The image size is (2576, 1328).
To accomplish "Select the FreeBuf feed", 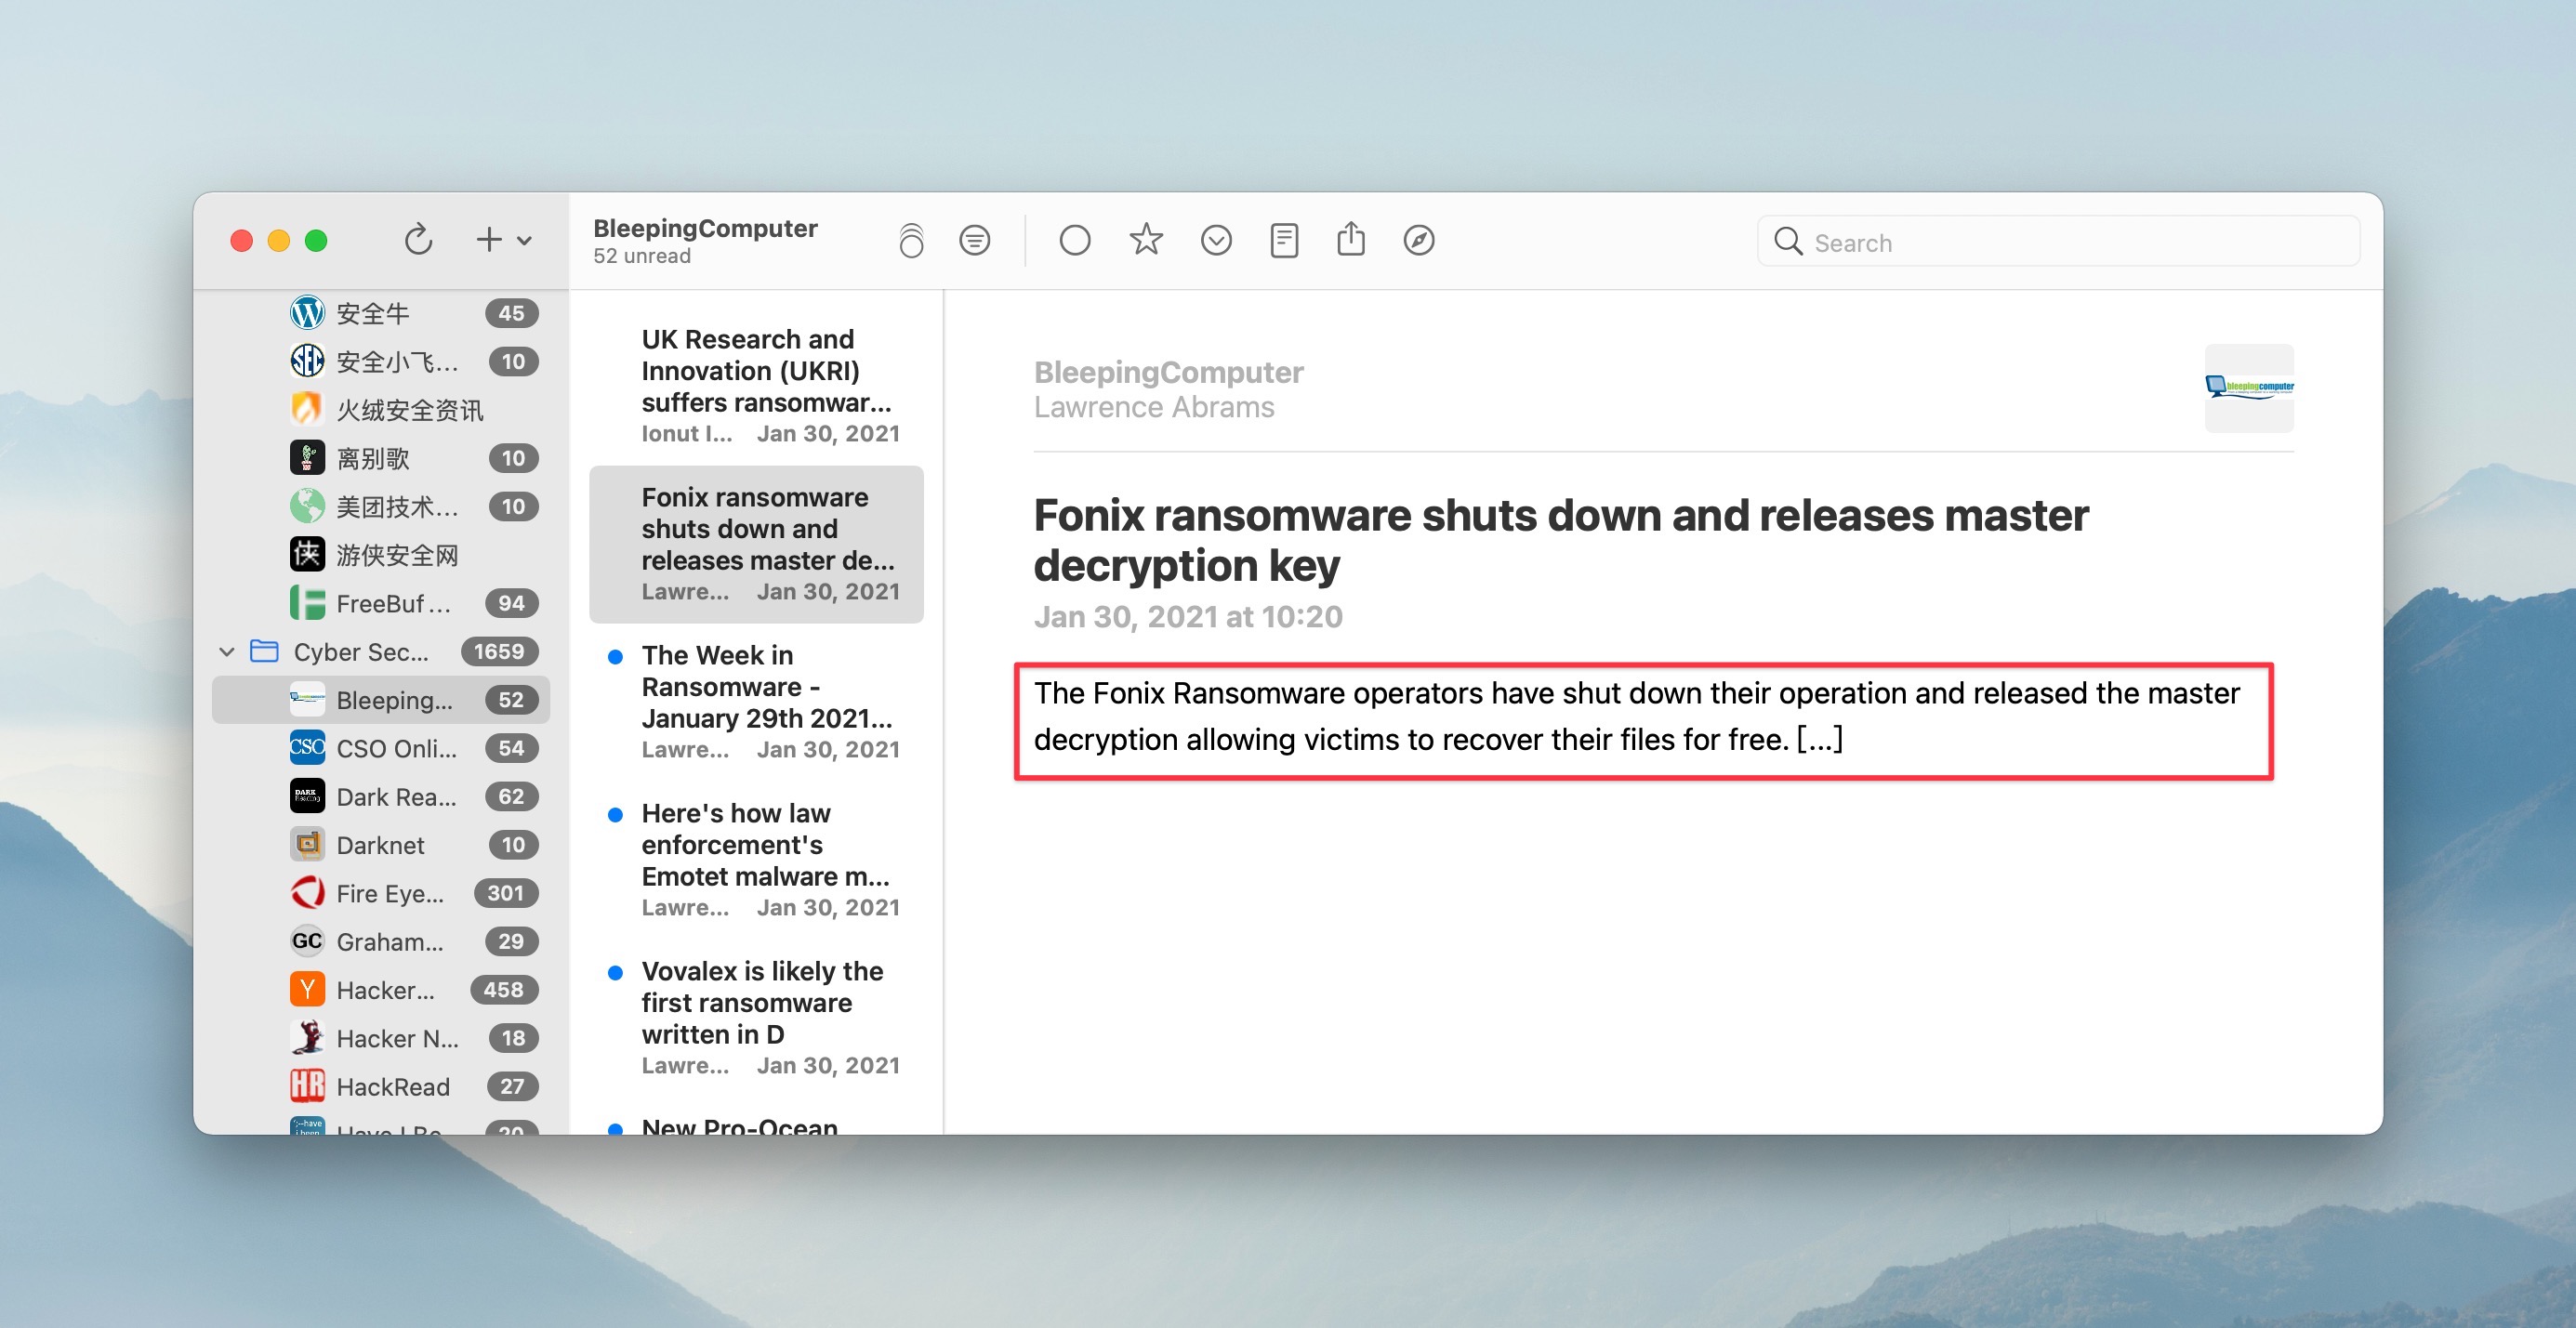I will [393, 603].
